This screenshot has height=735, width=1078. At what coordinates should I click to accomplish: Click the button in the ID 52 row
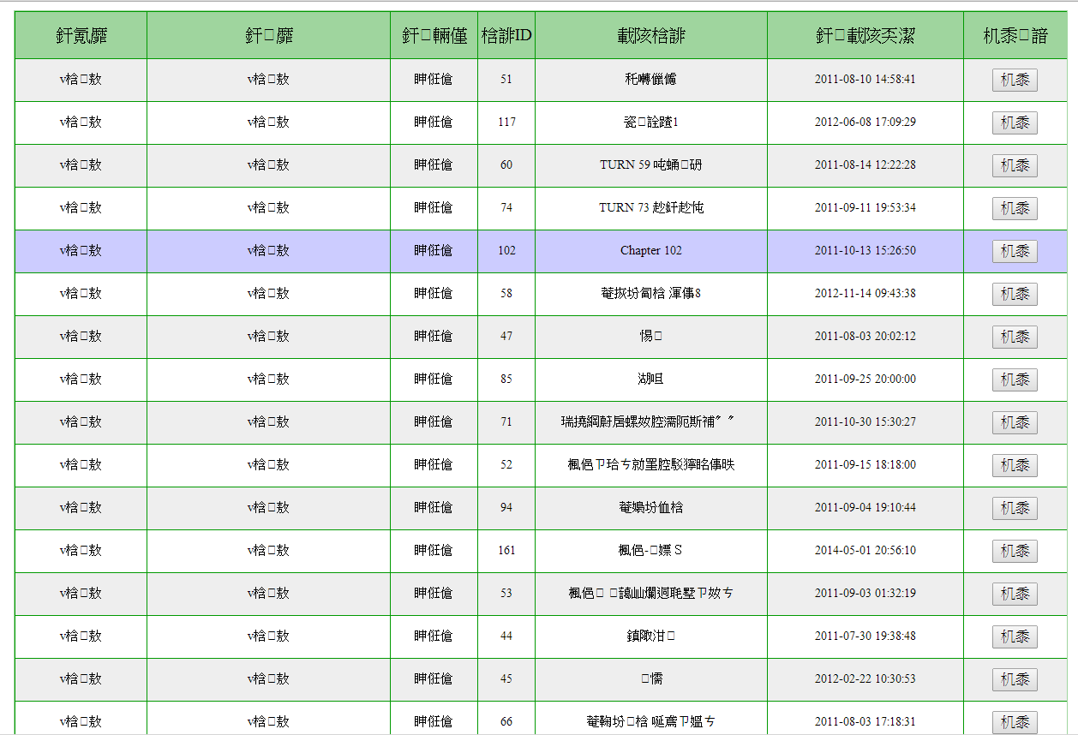(1015, 465)
